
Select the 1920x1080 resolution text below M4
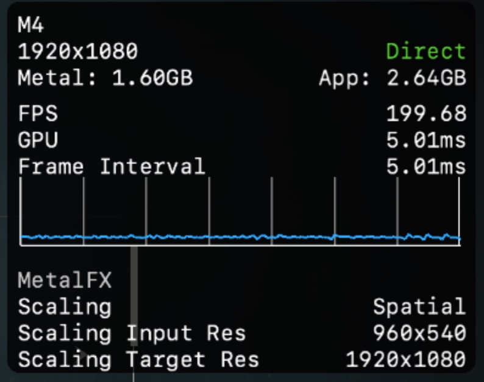click(78, 51)
